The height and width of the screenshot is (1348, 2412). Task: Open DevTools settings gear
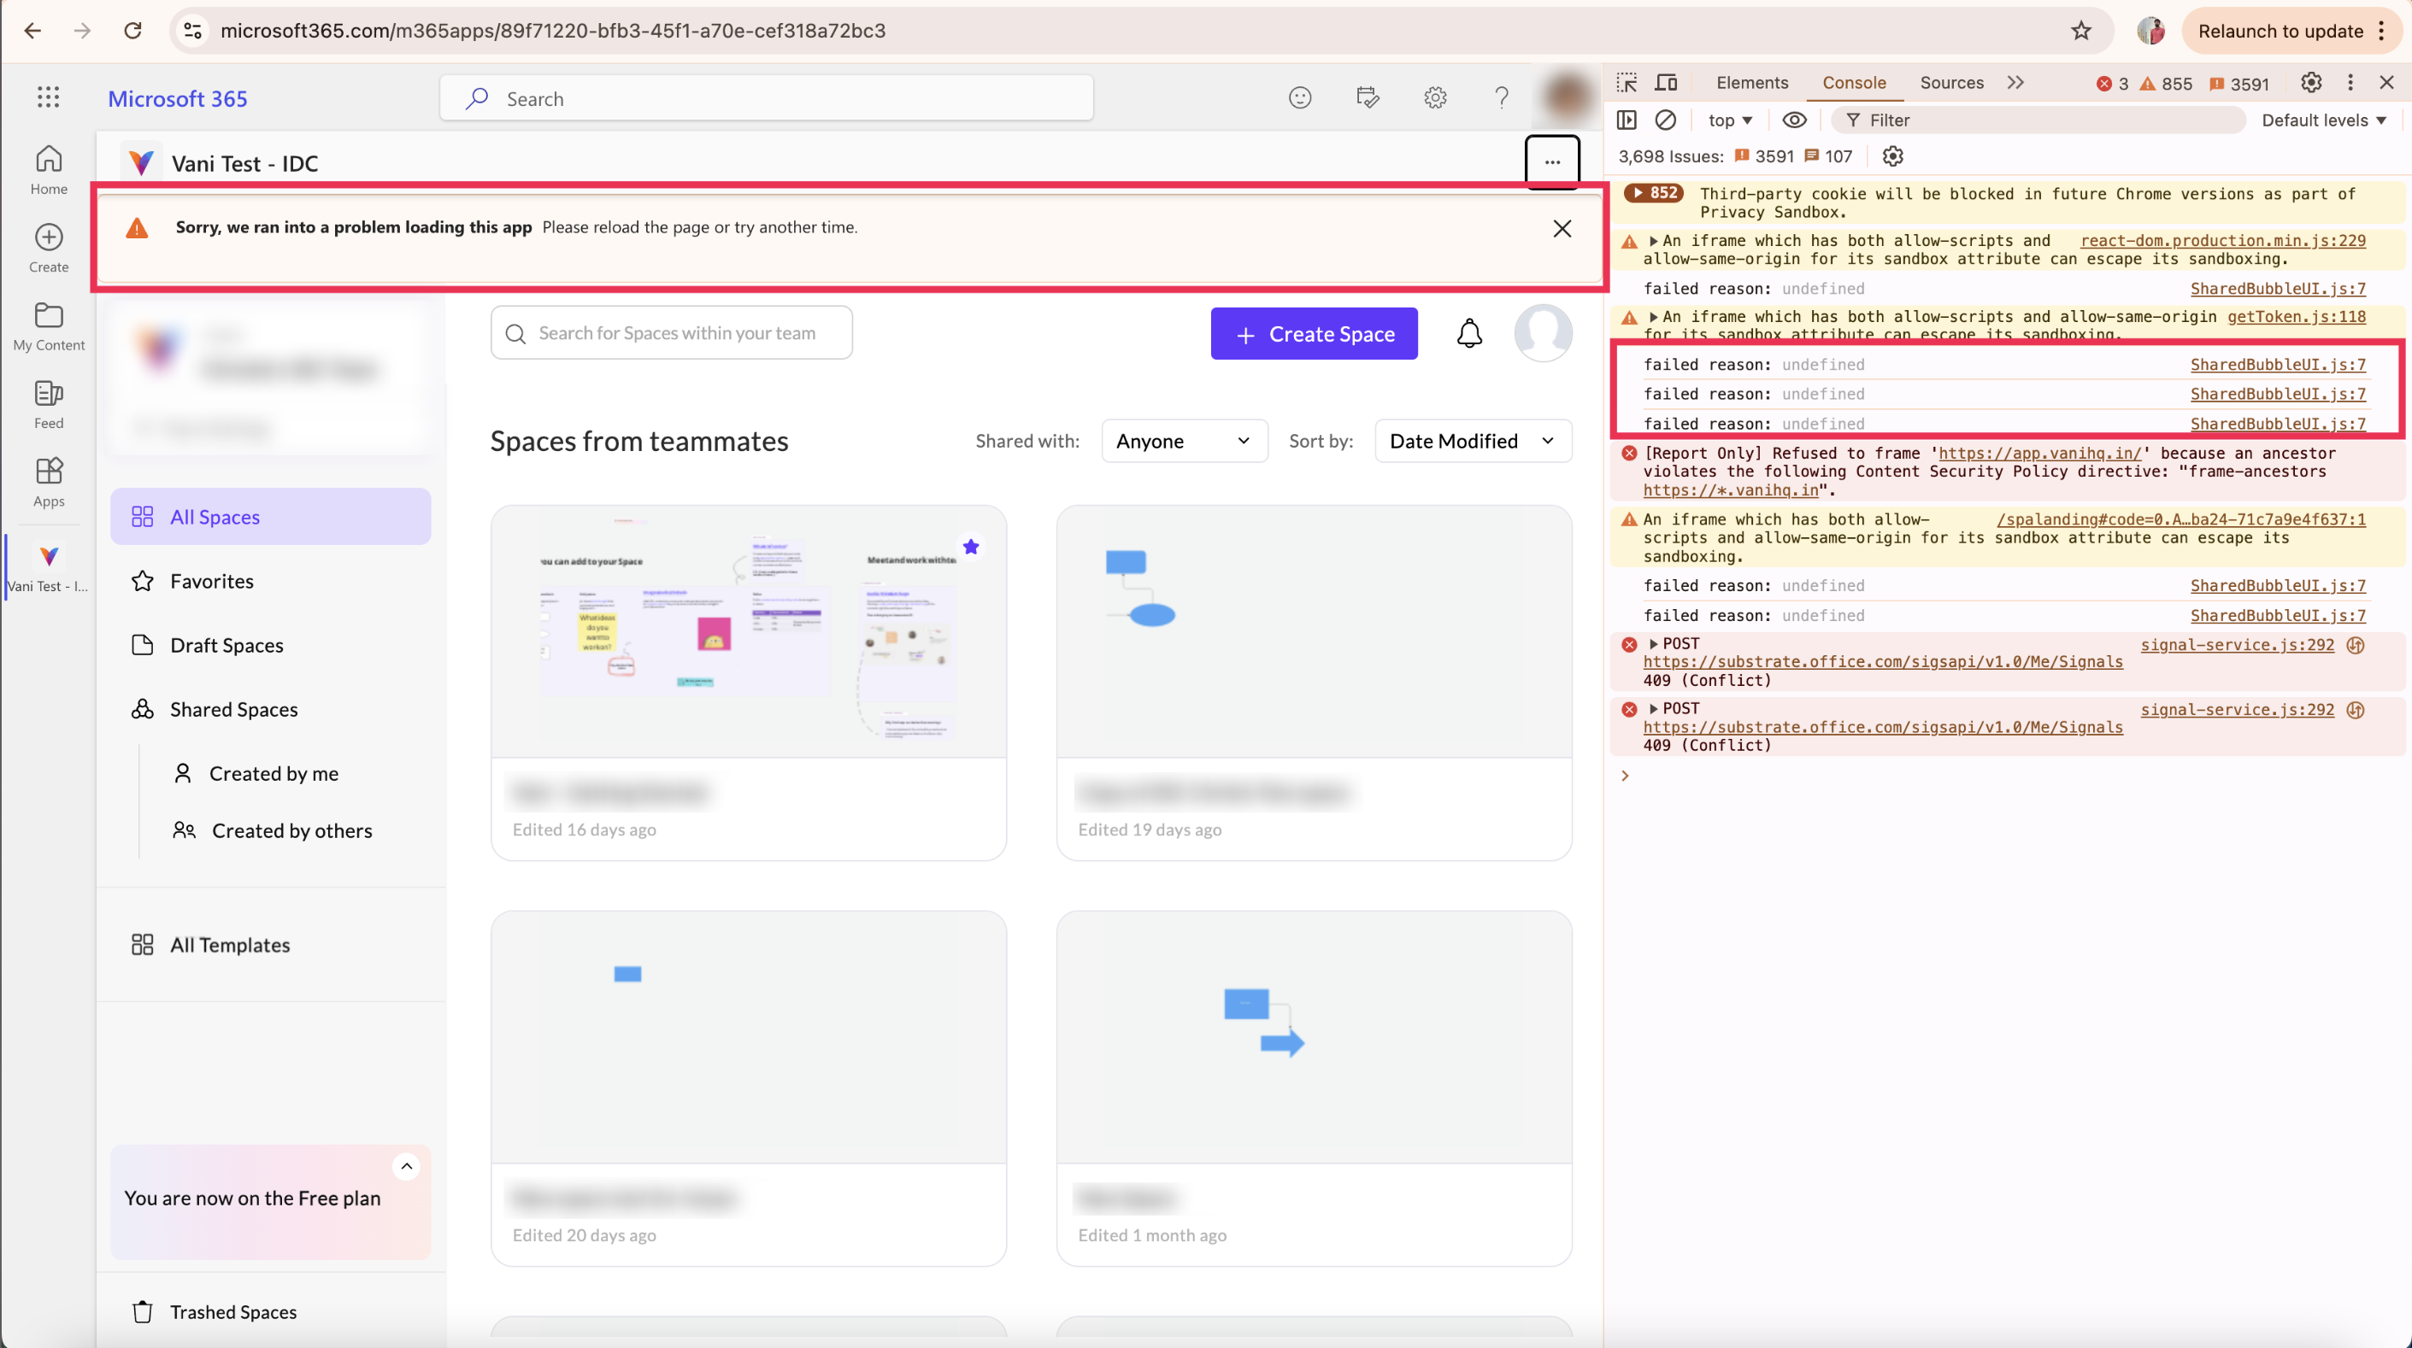tap(2311, 82)
